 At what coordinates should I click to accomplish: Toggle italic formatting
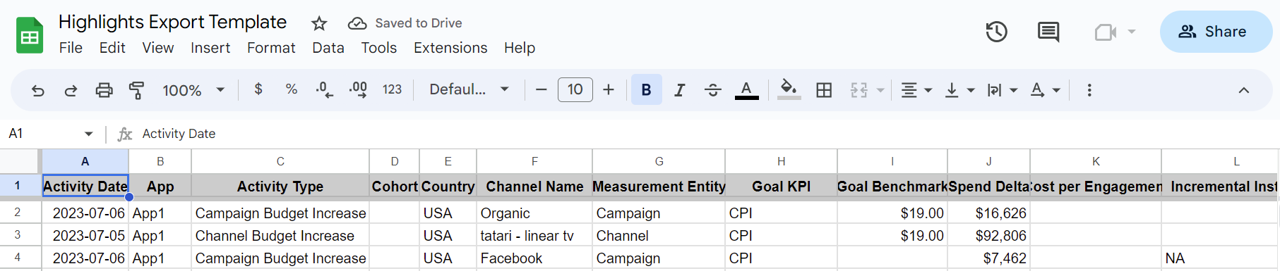point(679,90)
